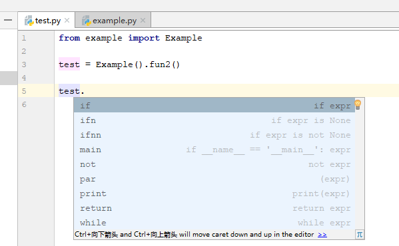Viewport: 399px width, 246px height.
Task: Click the pi icon in the completion popup
Action: click(x=360, y=235)
